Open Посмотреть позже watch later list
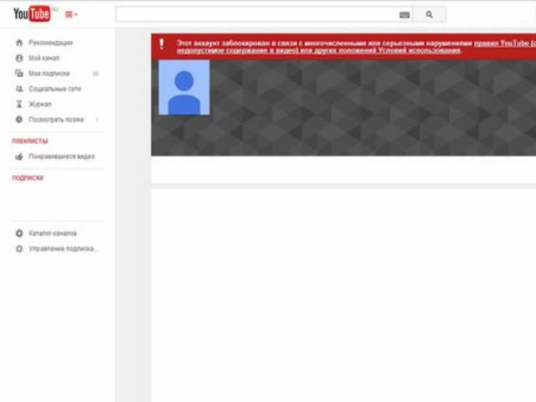536x402 pixels. click(56, 120)
